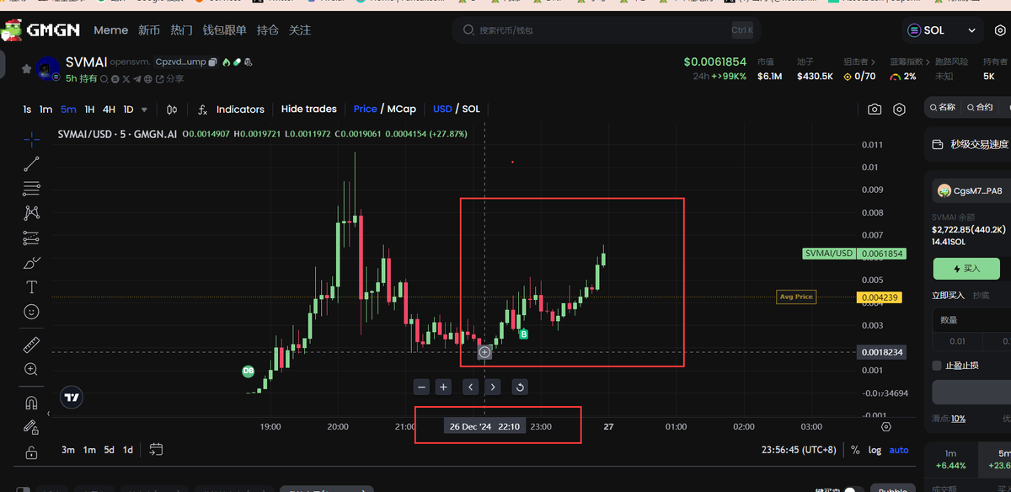Click the green 买入 buy button
Screen dimensions: 1011x492
click(x=966, y=269)
